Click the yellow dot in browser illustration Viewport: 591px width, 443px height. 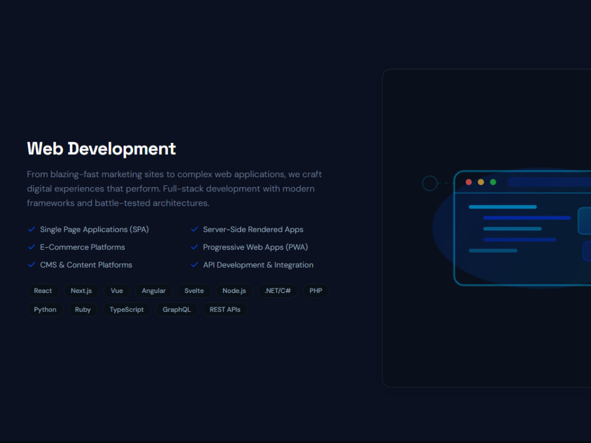click(x=481, y=183)
